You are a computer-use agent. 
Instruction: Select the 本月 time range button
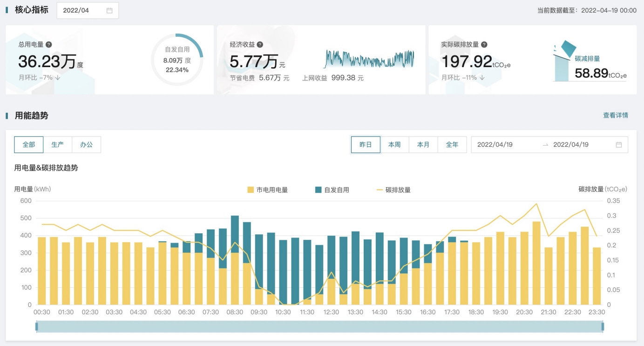(x=423, y=145)
